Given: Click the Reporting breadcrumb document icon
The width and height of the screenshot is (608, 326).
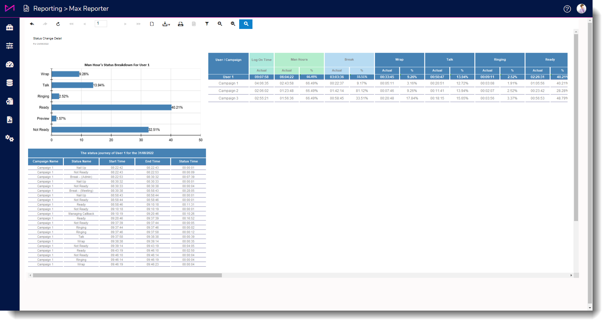Looking at the screenshot, I should (x=27, y=9).
